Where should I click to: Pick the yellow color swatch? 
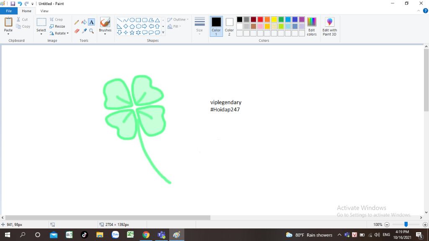pos(274,19)
